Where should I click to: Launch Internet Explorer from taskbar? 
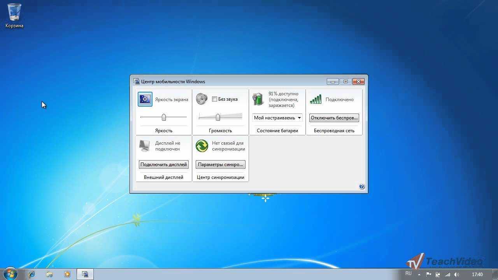32,274
